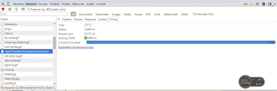Click the Name column header
The height and width of the screenshot is (91, 277).
tap(28, 19)
